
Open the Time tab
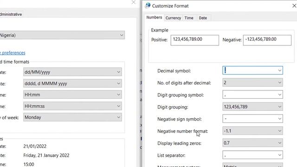tap(189, 18)
